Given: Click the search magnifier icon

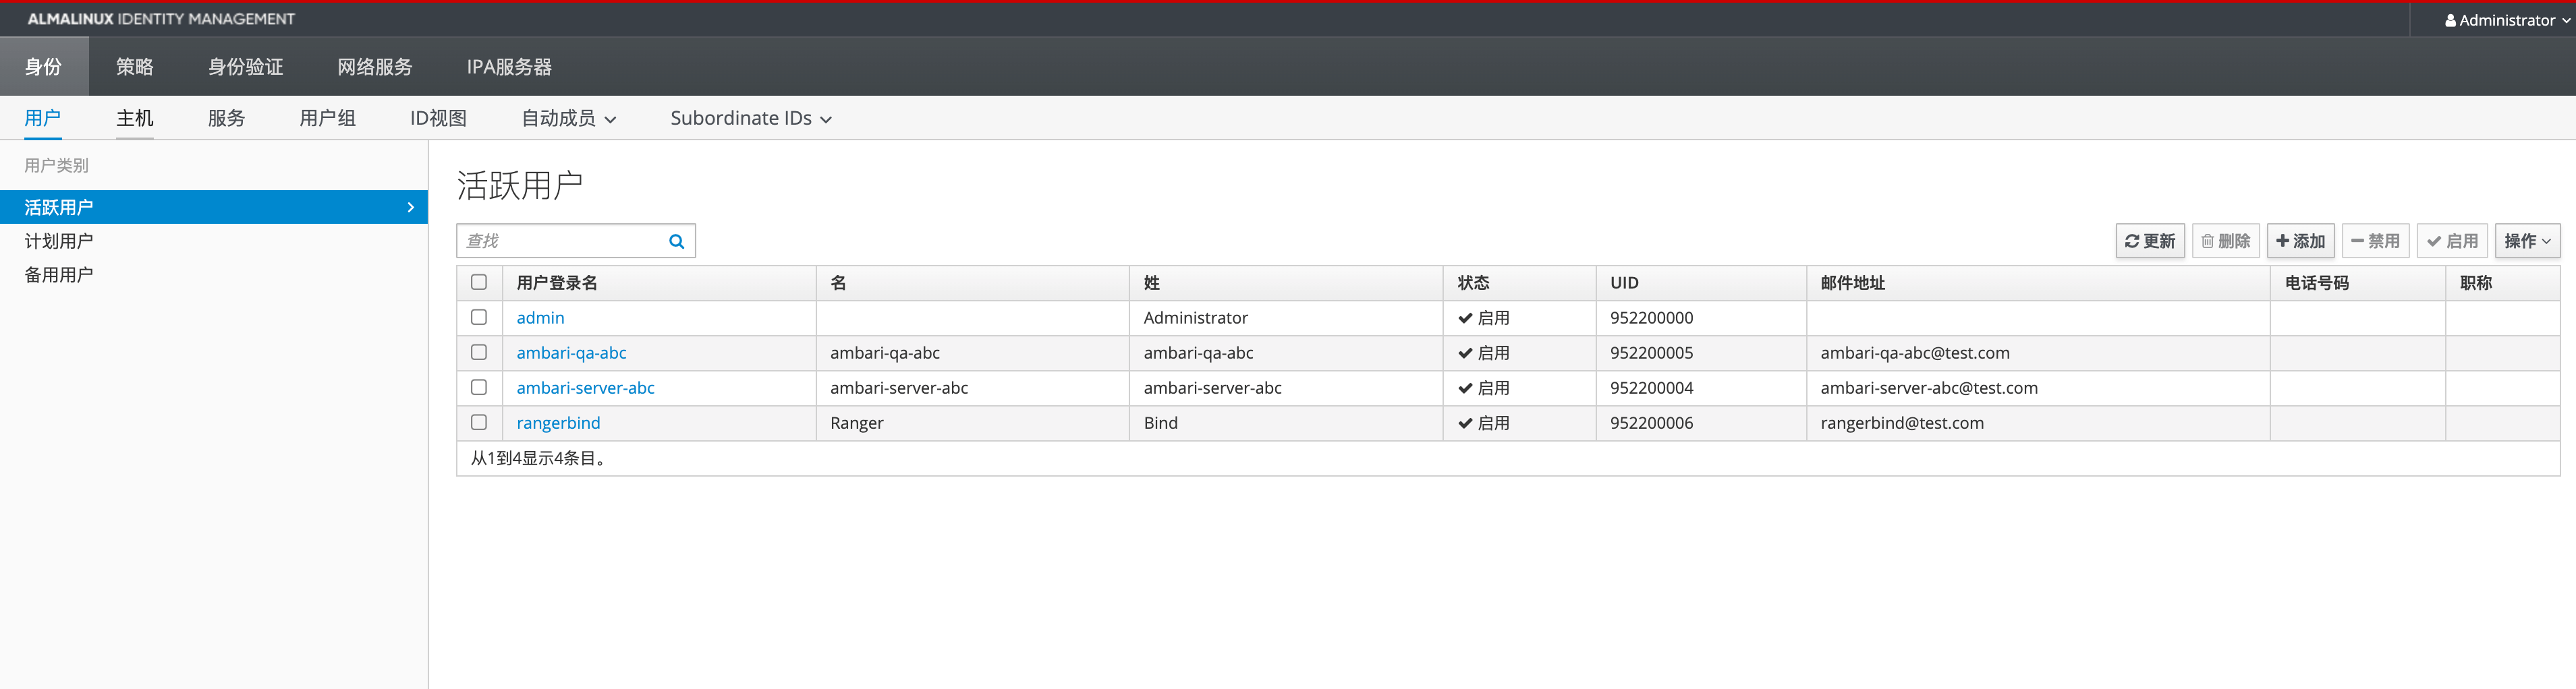Looking at the screenshot, I should [676, 241].
